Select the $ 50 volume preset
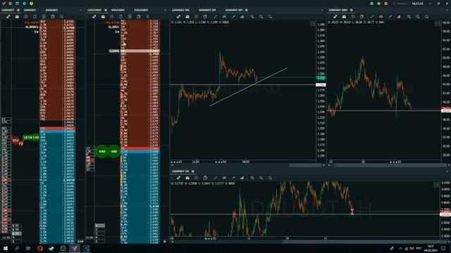This screenshot has width=451, height=253. pos(16,230)
